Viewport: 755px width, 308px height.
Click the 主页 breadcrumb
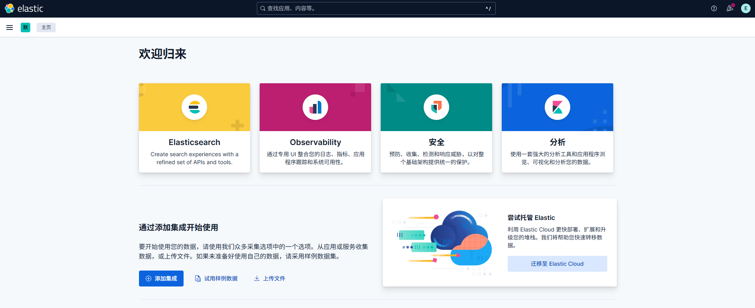point(46,27)
